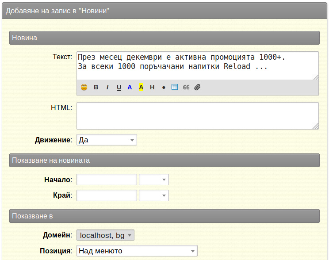Click the form title Добавяне на запис
Screen dimensions: 329x260
pyautogui.click(x=57, y=11)
